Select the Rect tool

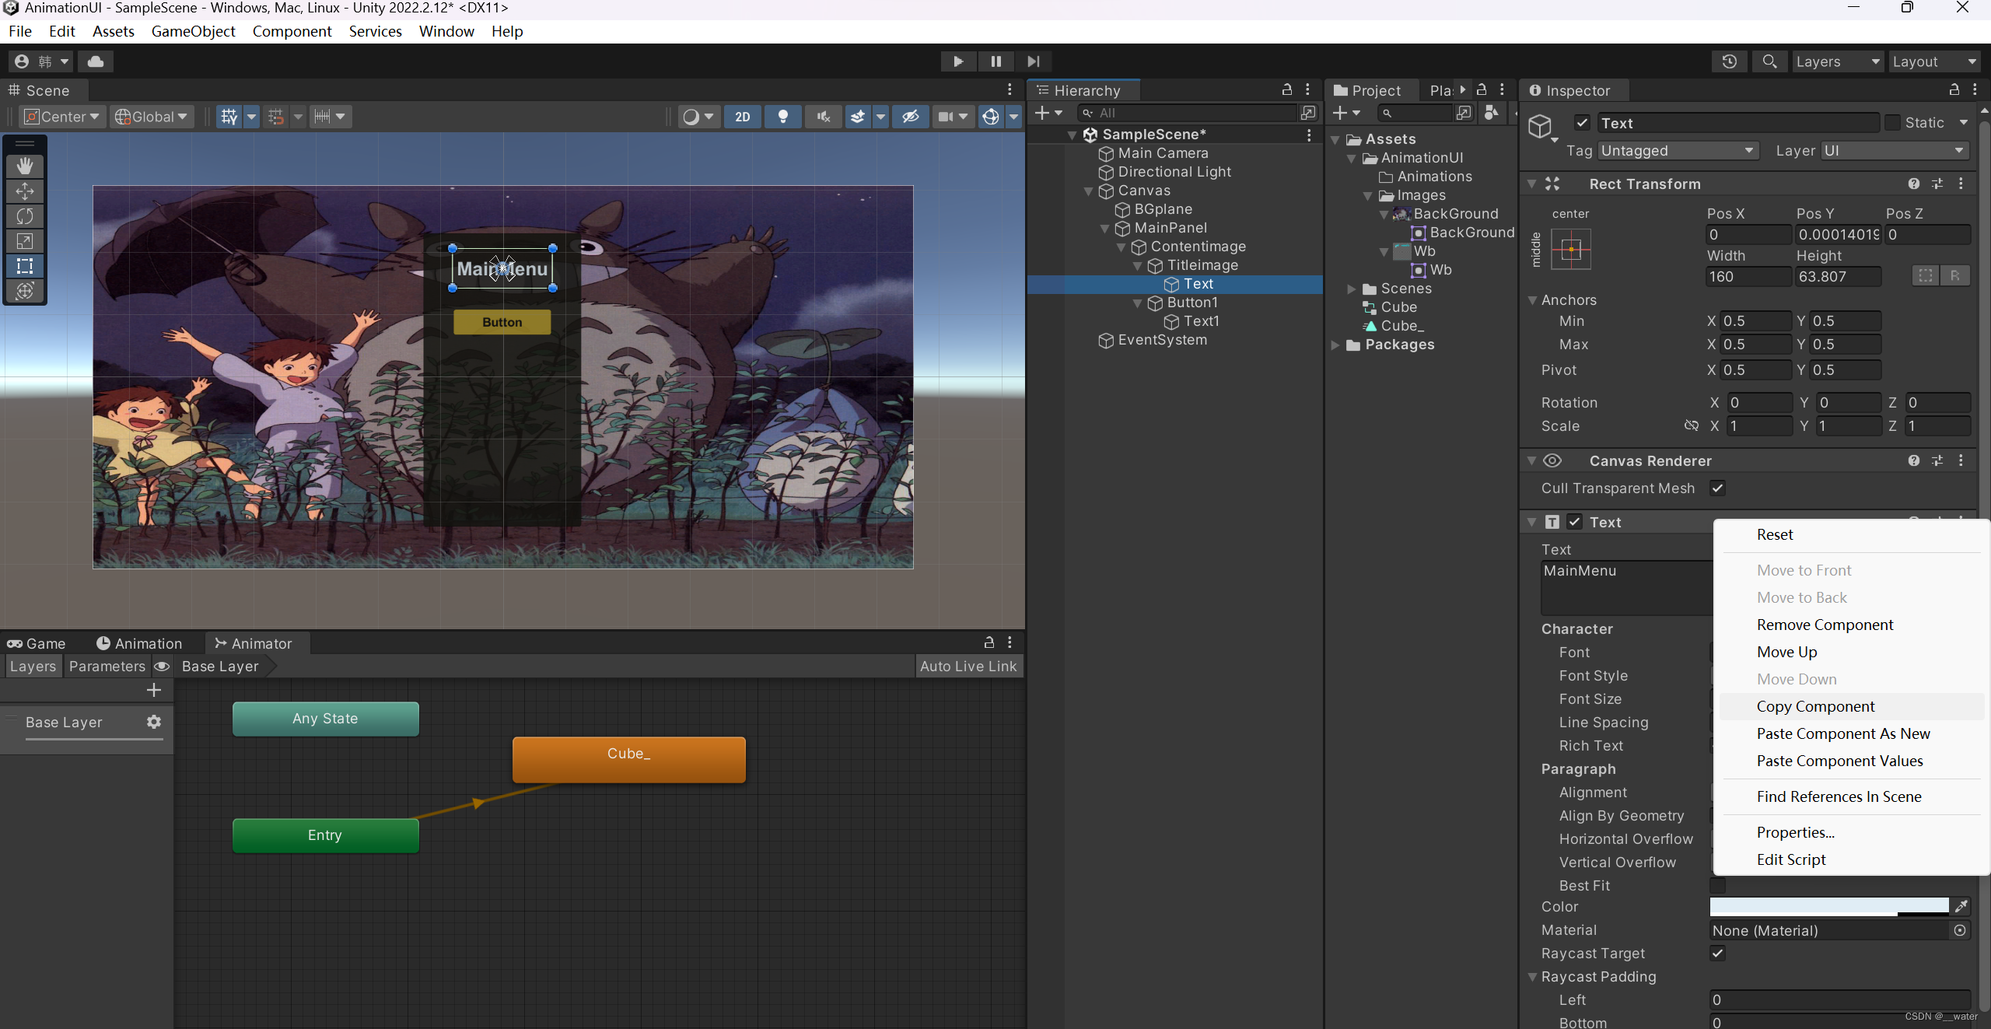click(25, 266)
